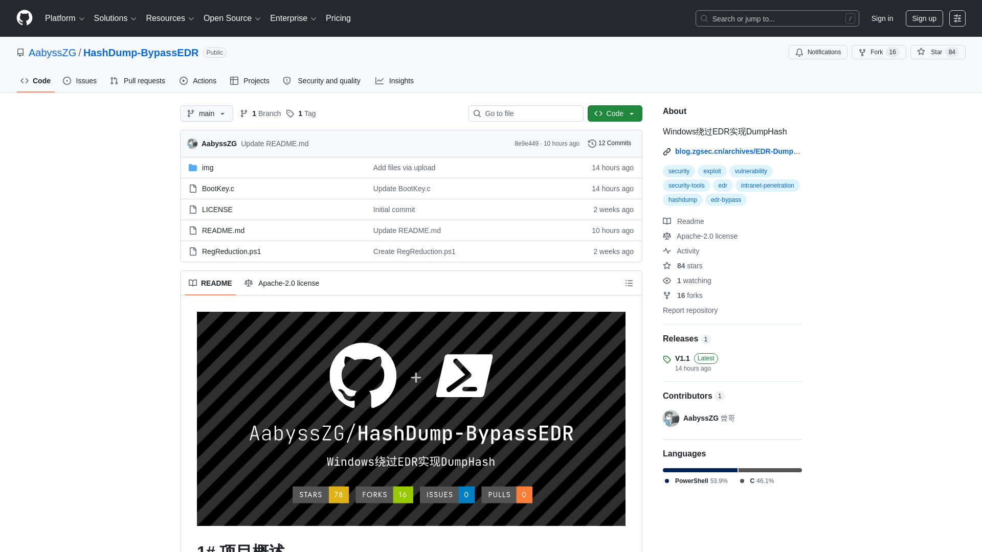Click the Search or jump to field
982x552 pixels.
777,18
